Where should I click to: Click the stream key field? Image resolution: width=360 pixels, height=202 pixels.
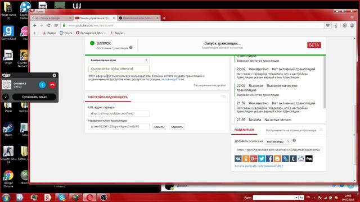coord(119,126)
